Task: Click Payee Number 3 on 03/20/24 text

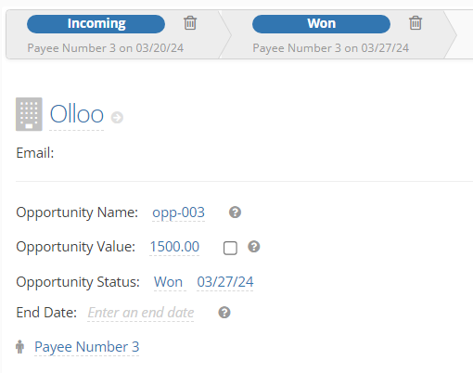Action: coord(106,48)
